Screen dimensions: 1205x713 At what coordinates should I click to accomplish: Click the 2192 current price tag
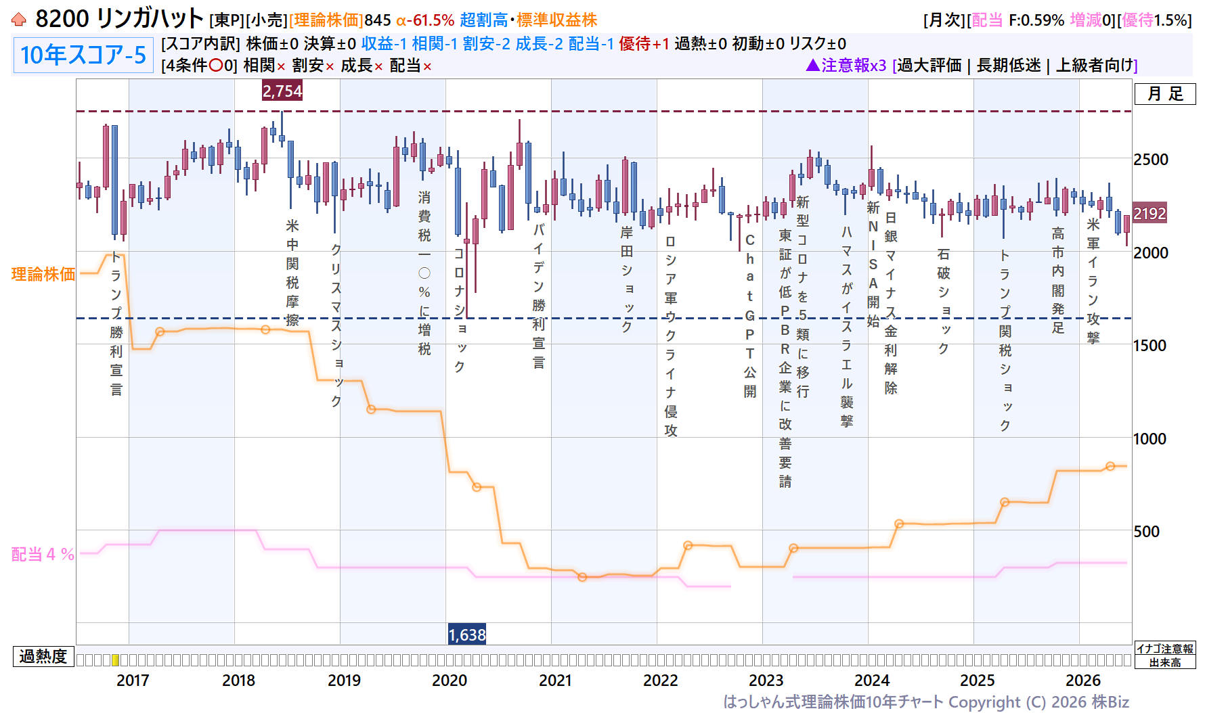click(x=1149, y=214)
